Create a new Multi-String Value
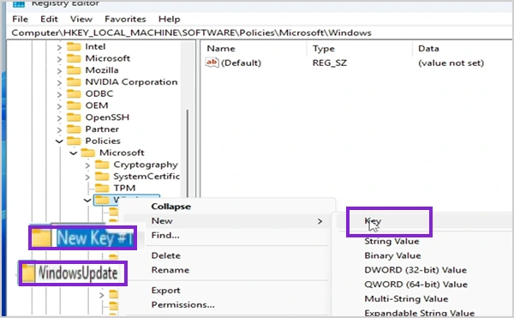The image size is (514, 318). [x=406, y=299]
